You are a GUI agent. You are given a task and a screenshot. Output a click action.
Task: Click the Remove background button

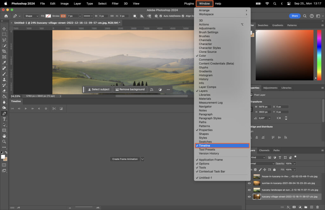click(x=130, y=89)
